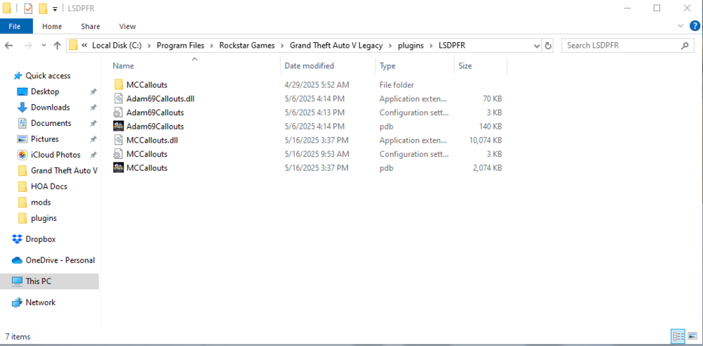Expand chevron after plugins breadcrumb
Viewport: 703px width, 346px height.
click(431, 45)
